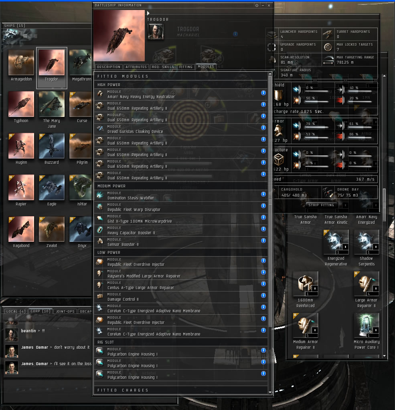Select the Typhoon ship thumbnail
Viewport: 395px width, 410px height.
click(x=21, y=104)
